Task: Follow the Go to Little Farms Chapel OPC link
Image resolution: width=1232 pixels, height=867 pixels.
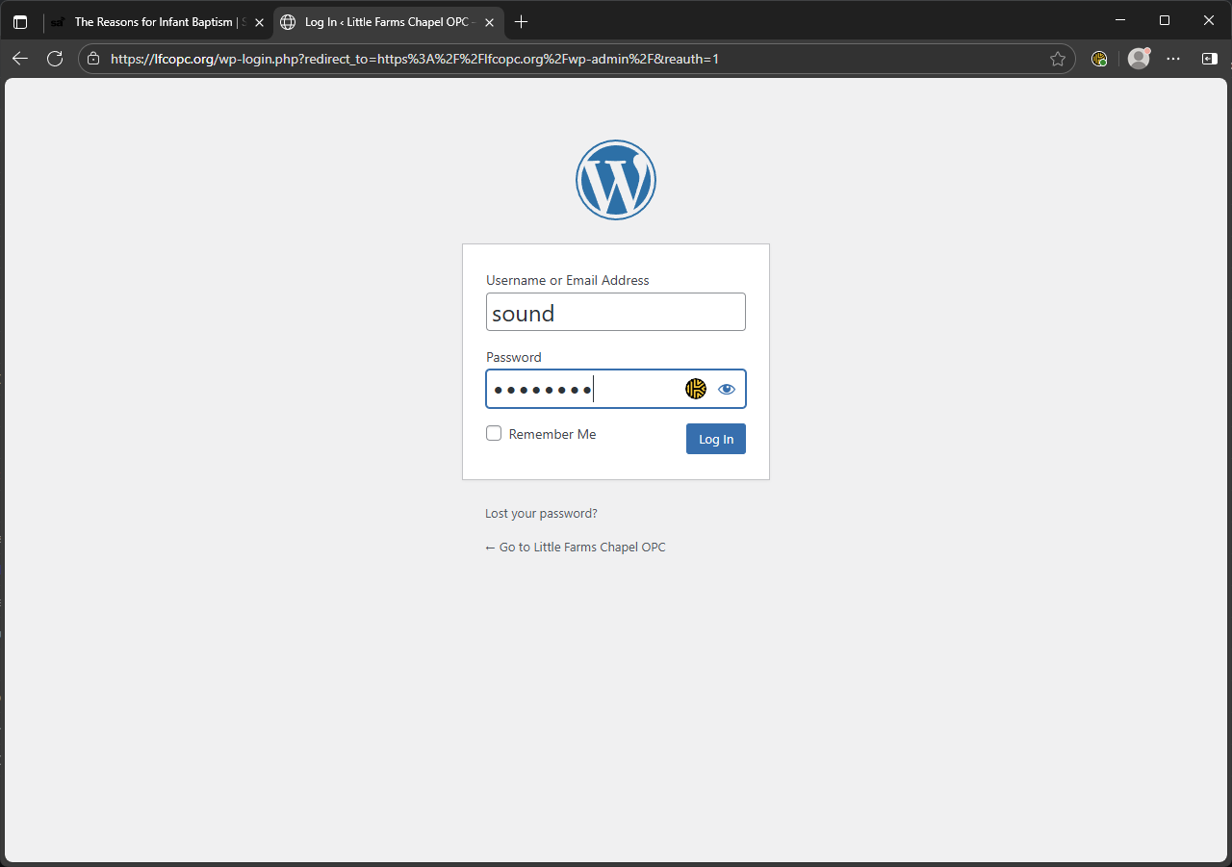Action: click(x=576, y=547)
